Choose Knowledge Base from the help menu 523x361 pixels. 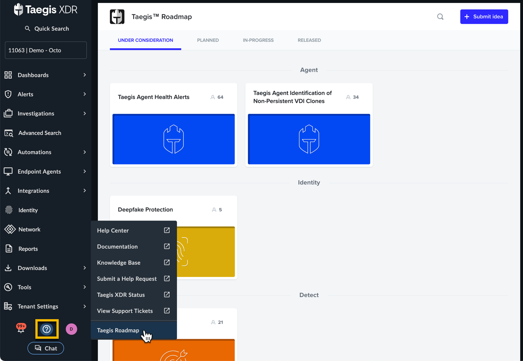click(x=134, y=263)
